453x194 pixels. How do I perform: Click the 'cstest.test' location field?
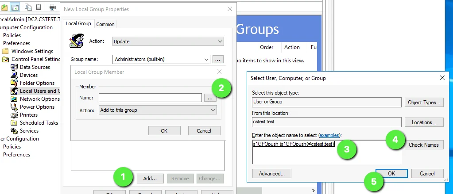pos(327,122)
